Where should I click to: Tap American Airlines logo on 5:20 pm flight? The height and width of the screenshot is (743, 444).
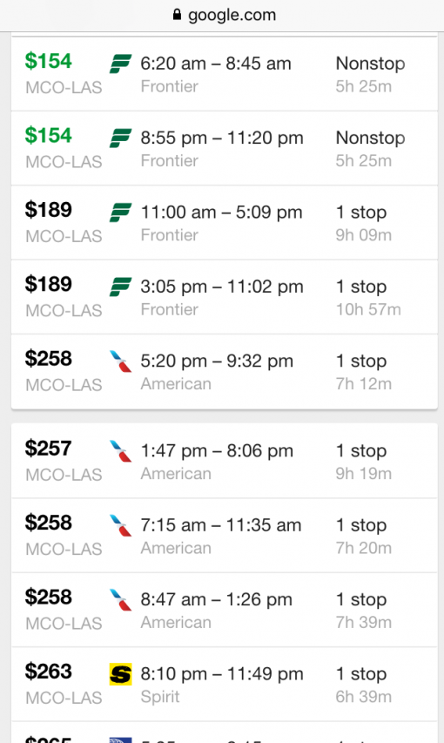[120, 361]
